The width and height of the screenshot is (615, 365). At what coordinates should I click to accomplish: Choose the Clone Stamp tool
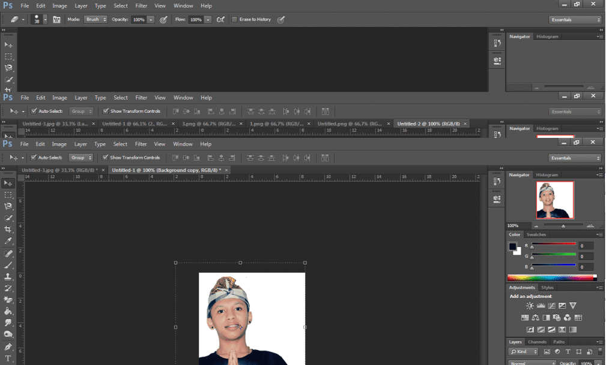click(8, 276)
